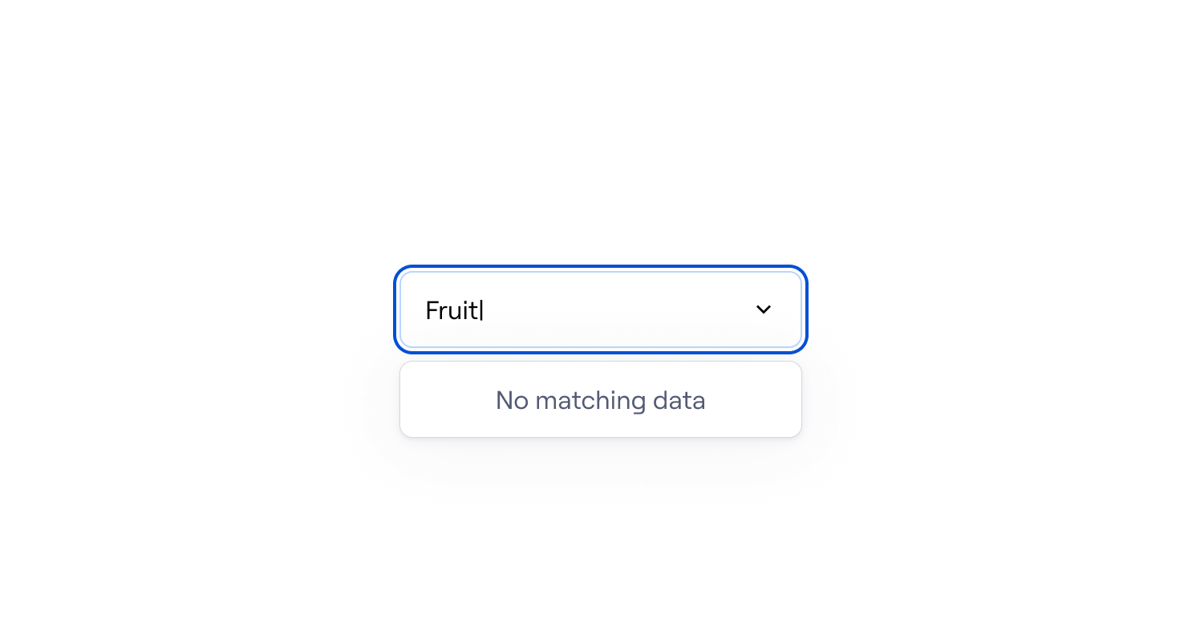Toggle the combo box list with the arrow
This screenshot has height=619, width=1200.
(763, 309)
